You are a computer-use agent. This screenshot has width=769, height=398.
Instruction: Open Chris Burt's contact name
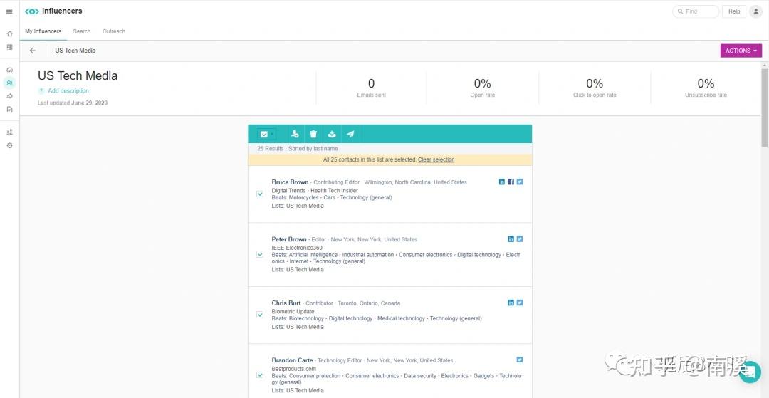point(286,303)
